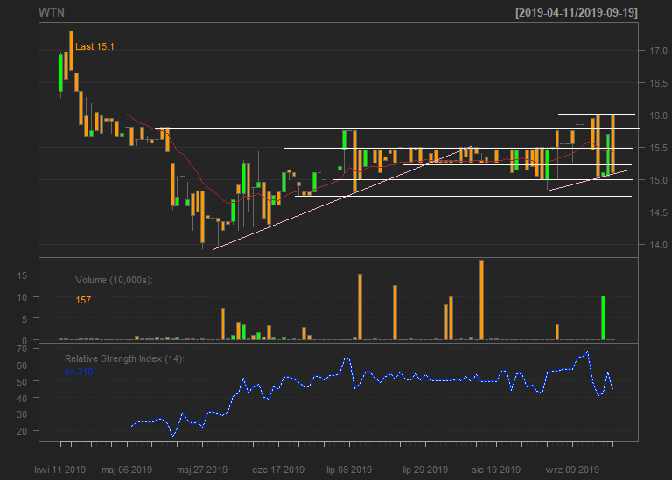The image size is (672, 480).
Task: Click the 14.0 price axis label
Action: 658,245
